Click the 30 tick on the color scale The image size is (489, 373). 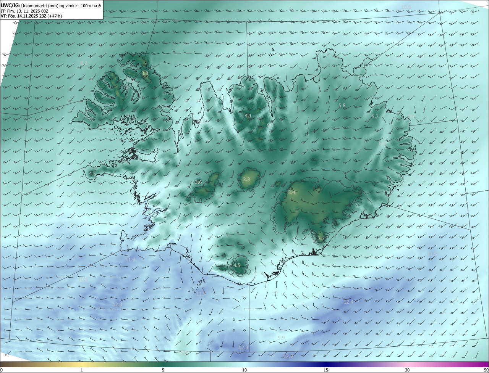[x=407, y=370]
